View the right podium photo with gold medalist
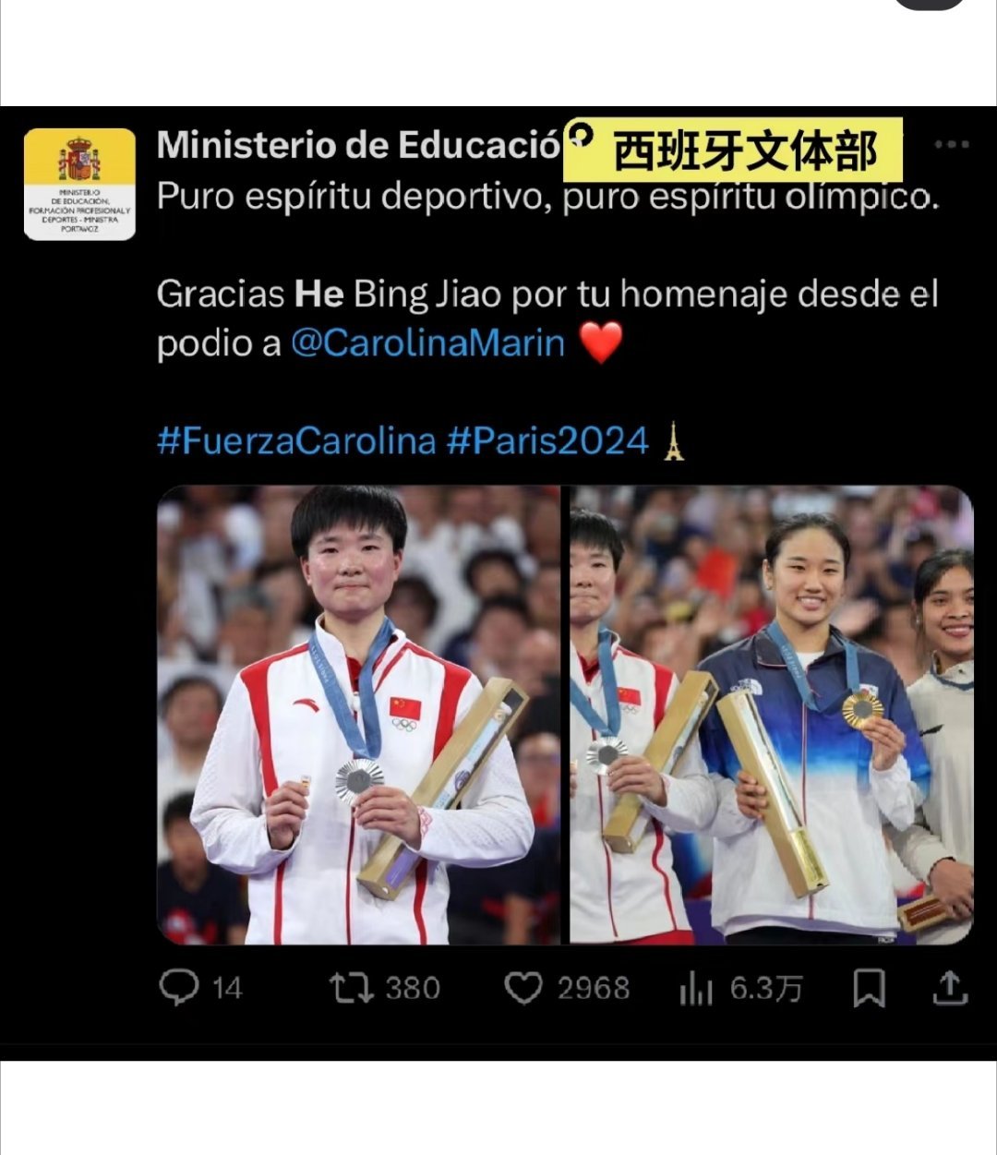This screenshot has width=997, height=1155. pyautogui.click(x=771, y=715)
